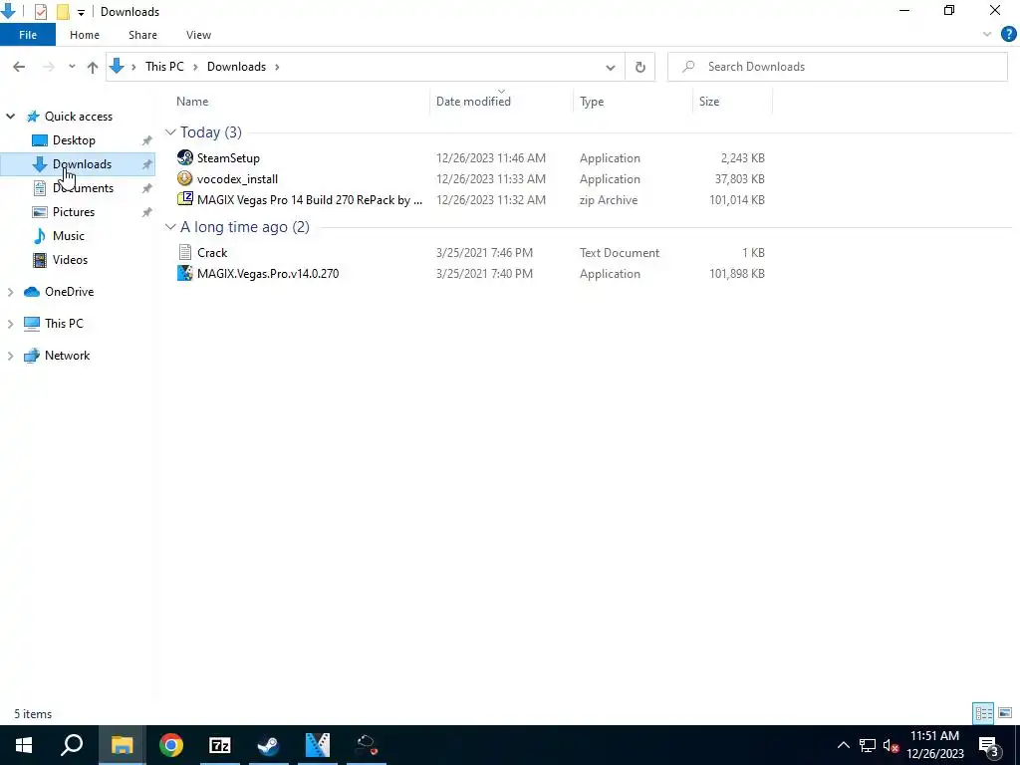This screenshot has height=765, width=1020.
Task: Click the network tray icon
Action: point(868,745)
